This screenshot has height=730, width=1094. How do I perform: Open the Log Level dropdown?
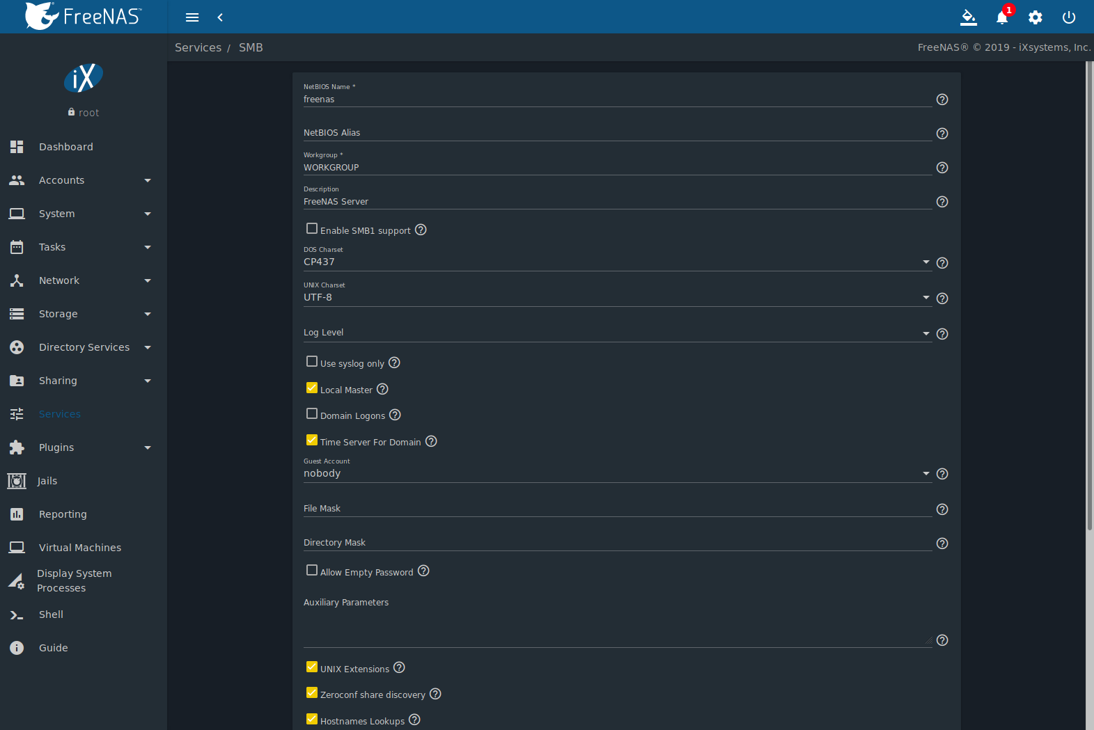tap(617, 333)
